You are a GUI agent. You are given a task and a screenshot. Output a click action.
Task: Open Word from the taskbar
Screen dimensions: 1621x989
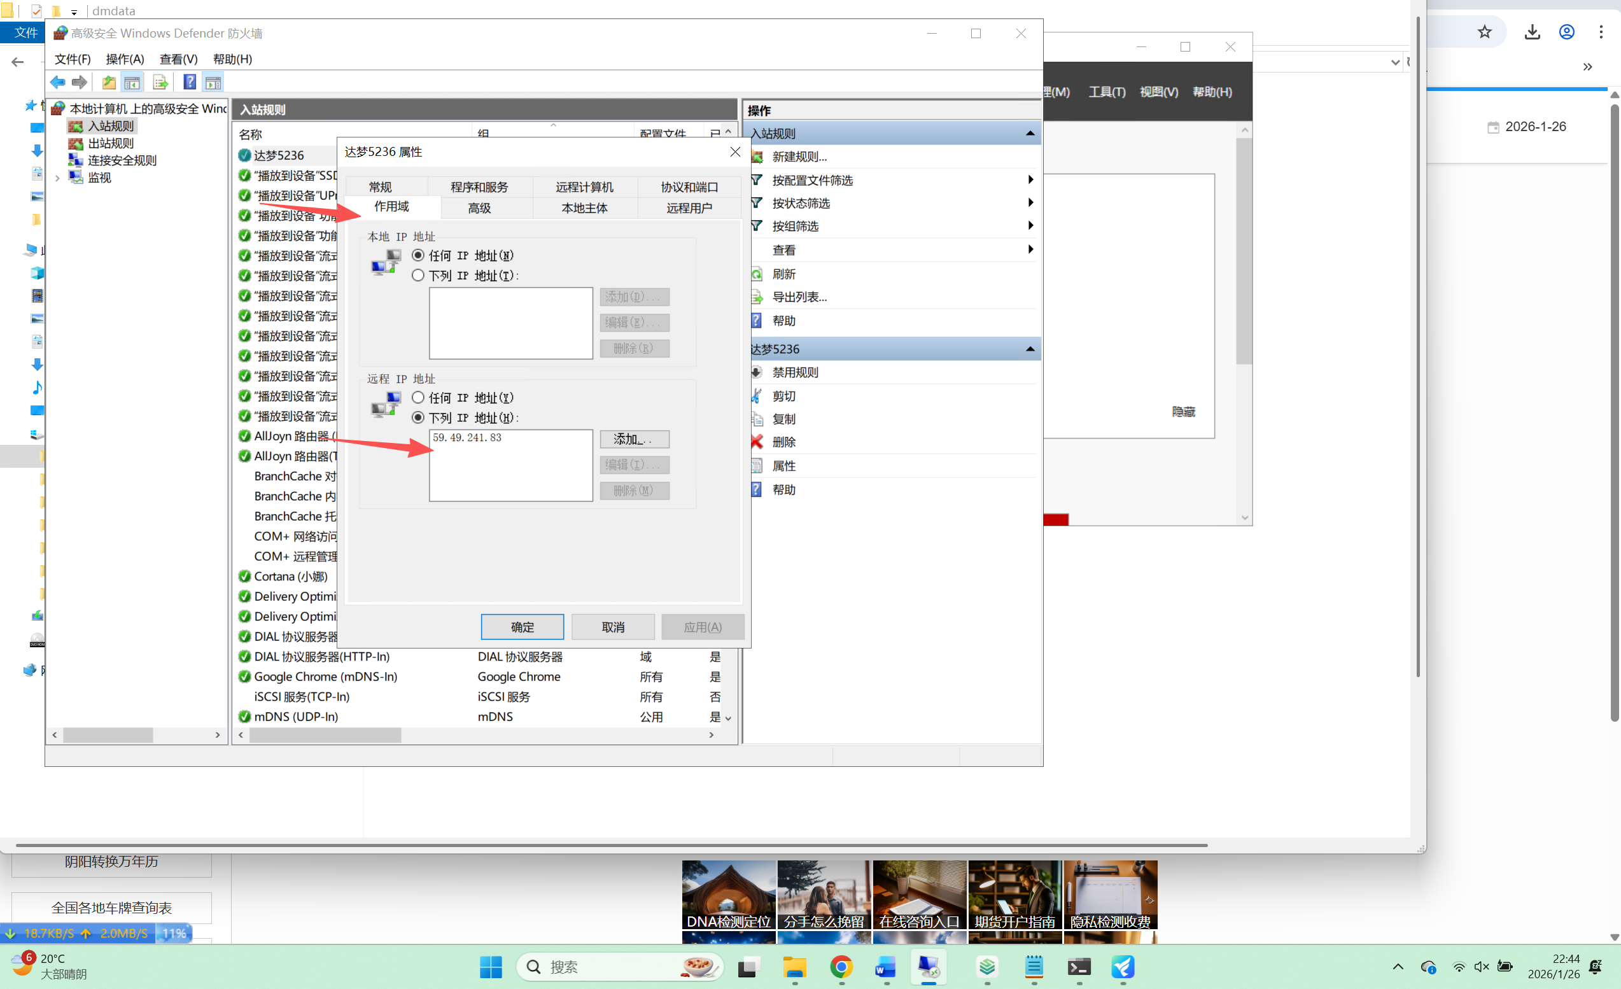click(x=885, y=967)
